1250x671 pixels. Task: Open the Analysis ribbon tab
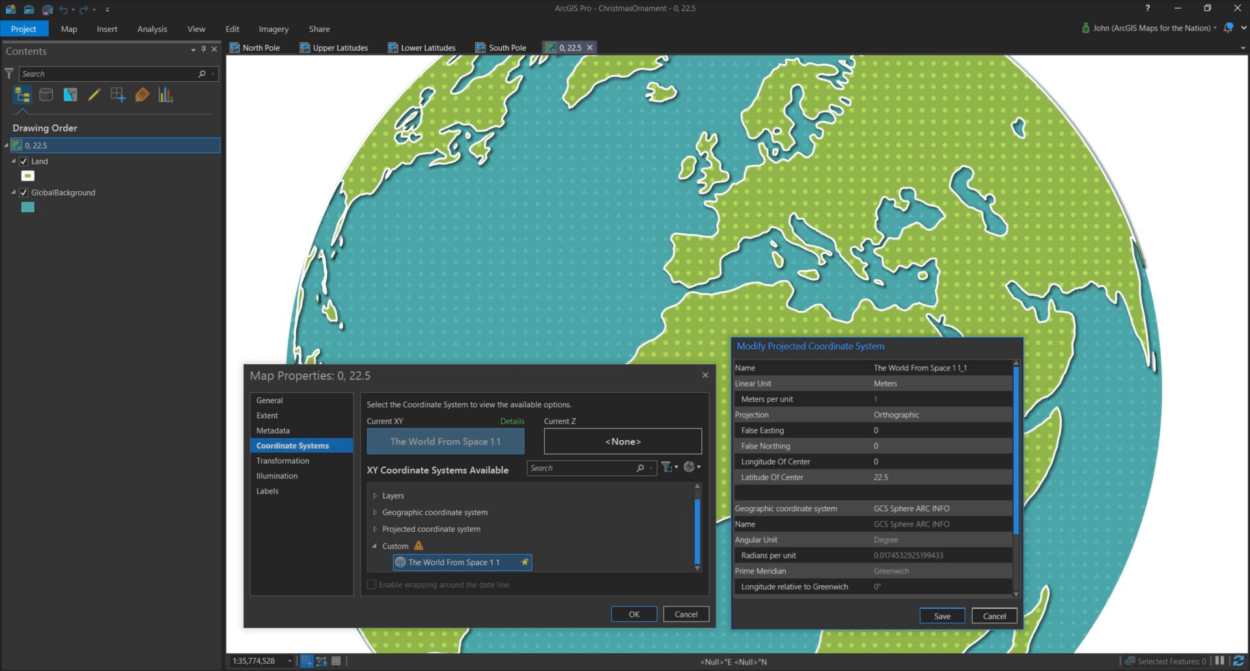(x=152, y=29)
